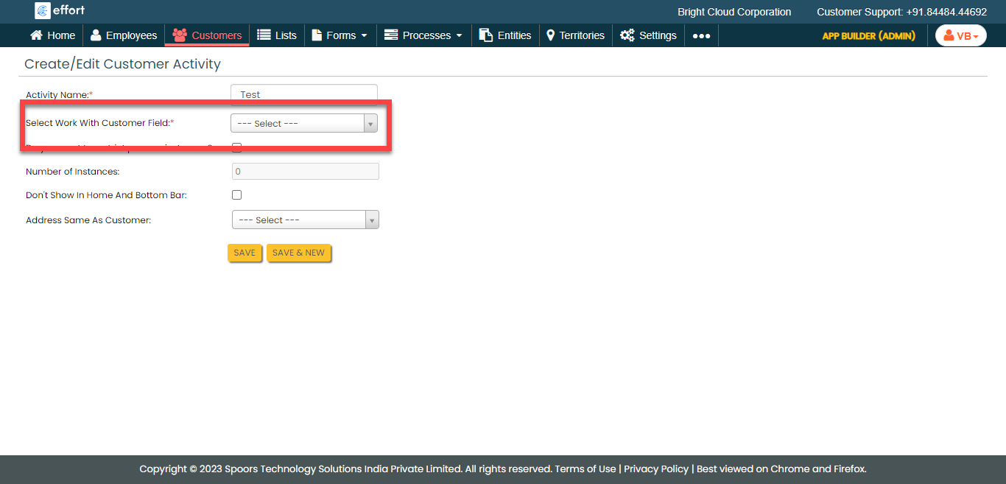Viewport: 1006px width, 484px height.
Task: Click the SAVE & NEW button
Action: [298, 253]
